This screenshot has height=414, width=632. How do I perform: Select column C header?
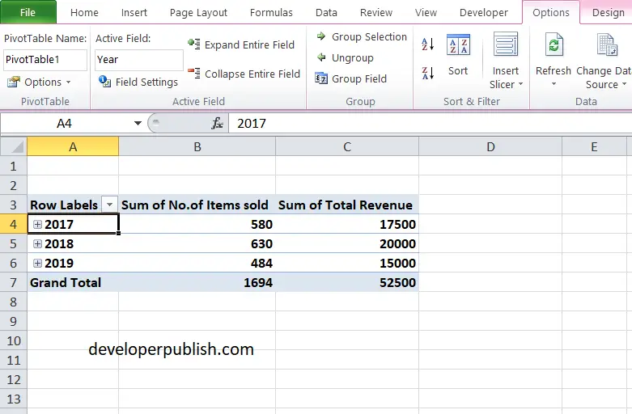pyautogui.click(x=347, y=146)
